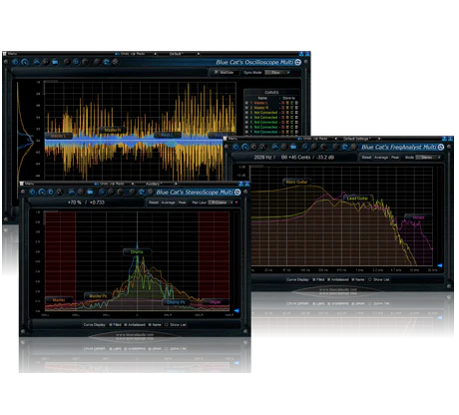459x415 pixels.
Task: Click the gear icon in Oscilloscope Multi toolbar
Action: pos(115,62)
